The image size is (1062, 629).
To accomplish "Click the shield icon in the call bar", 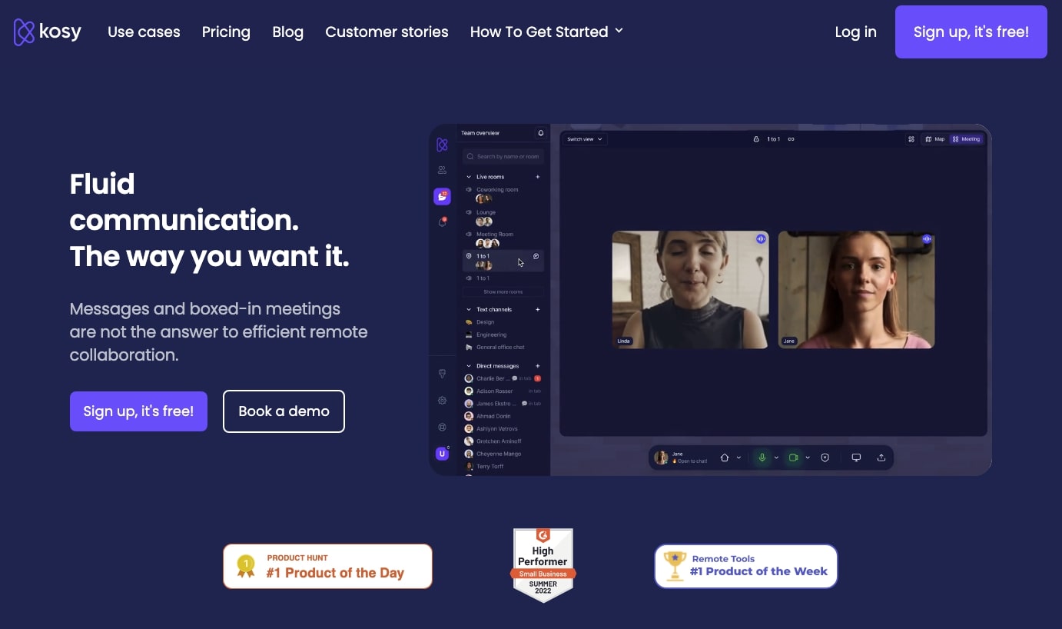I will 825,458.
